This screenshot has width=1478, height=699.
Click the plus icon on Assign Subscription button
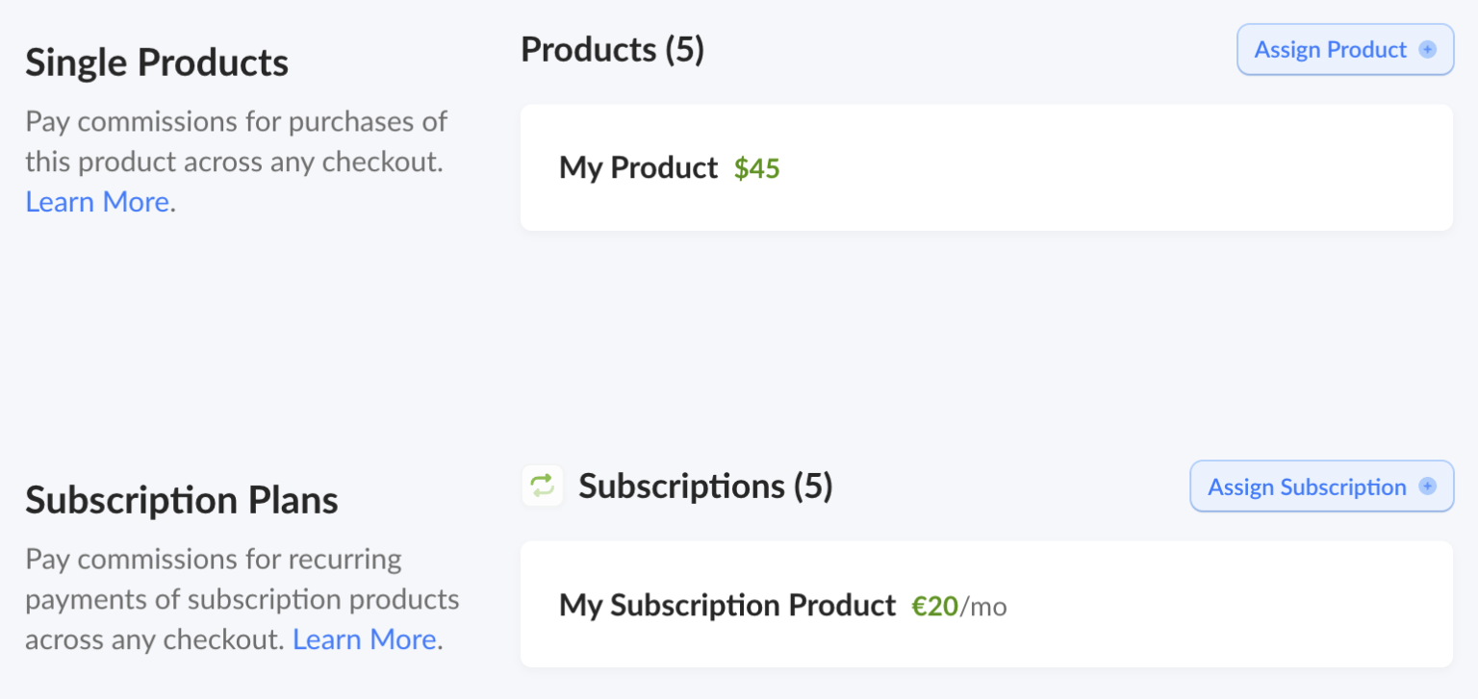coord(1428,486)
